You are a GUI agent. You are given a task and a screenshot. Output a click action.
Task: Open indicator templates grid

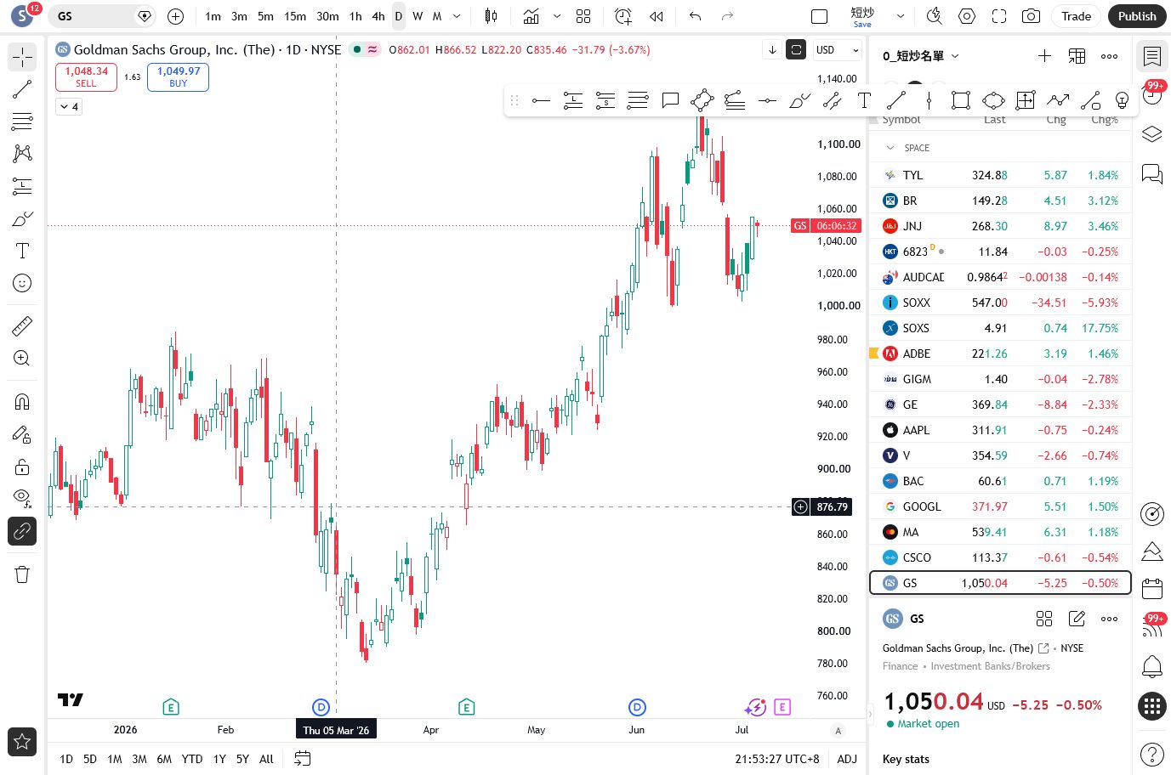tap(583, 16)
